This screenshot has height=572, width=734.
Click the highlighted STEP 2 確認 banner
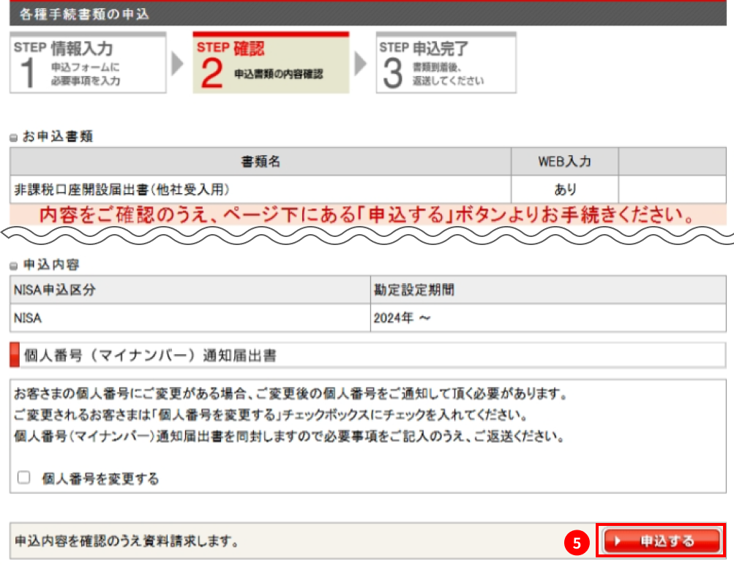pos(271,63)
